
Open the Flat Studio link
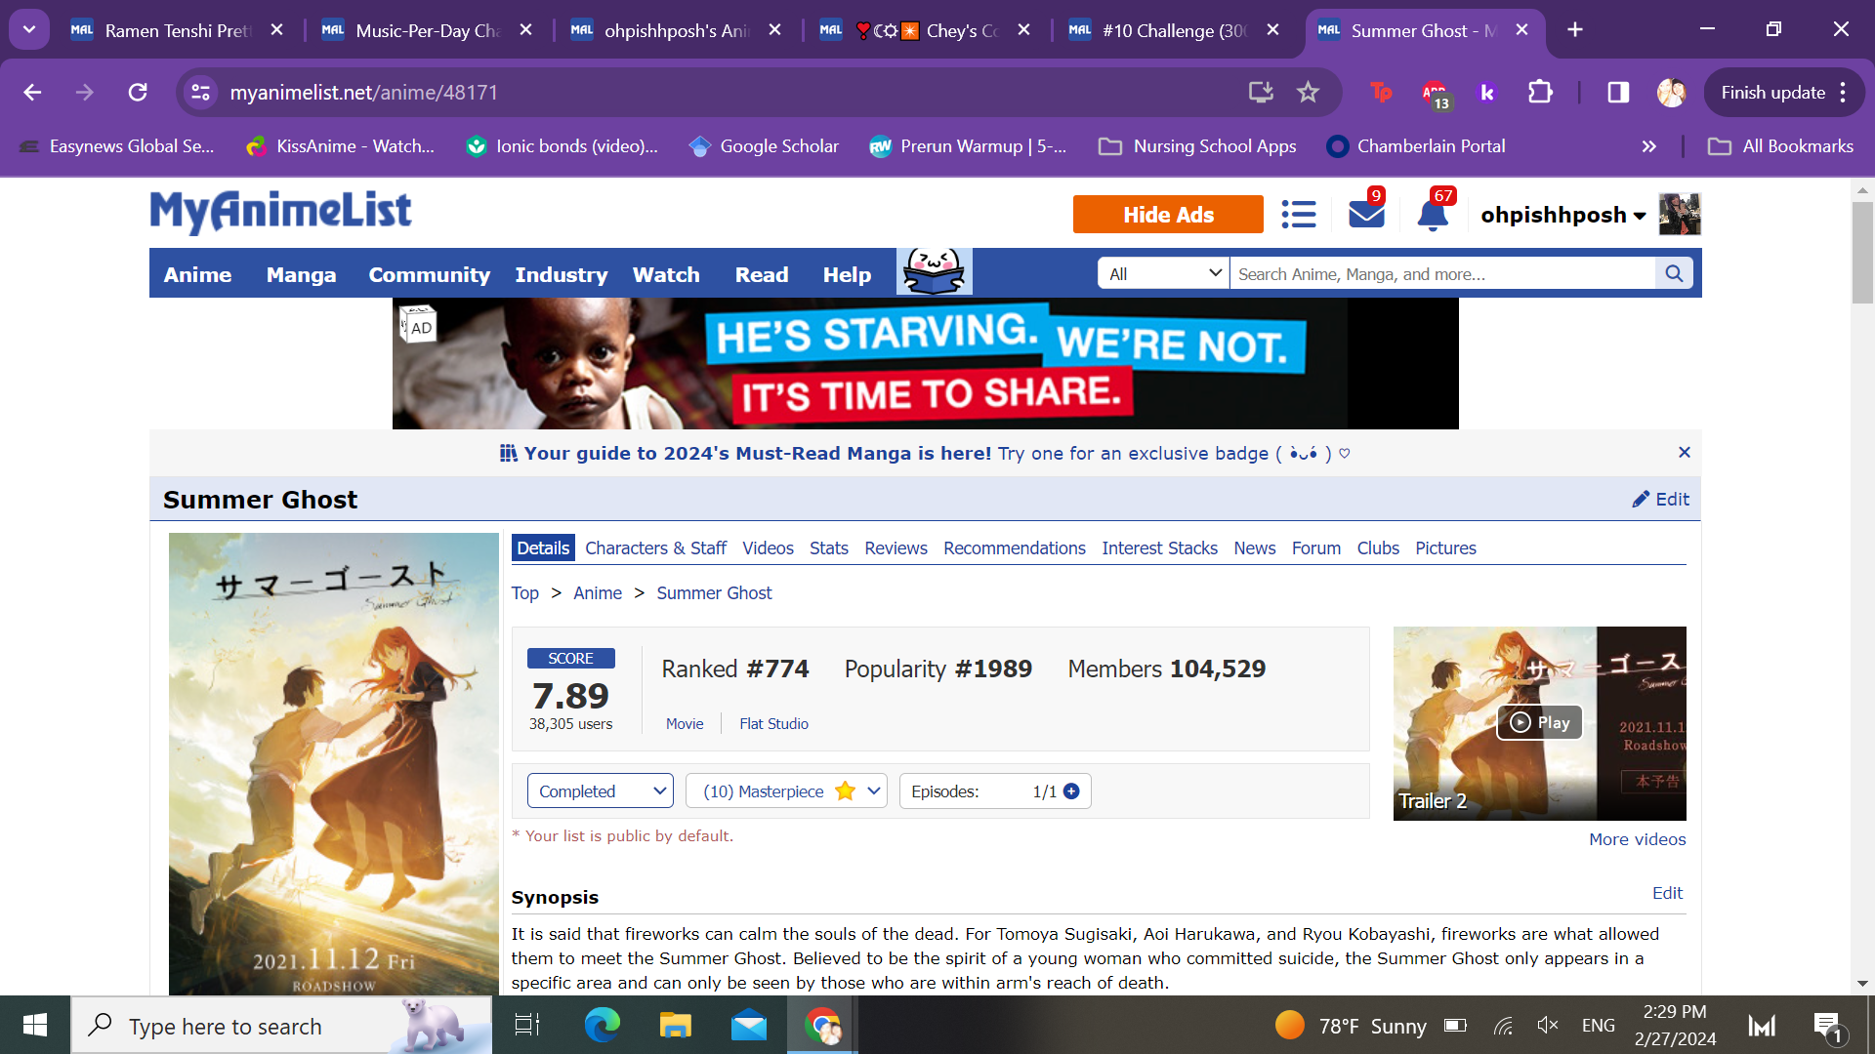point(773,723)
